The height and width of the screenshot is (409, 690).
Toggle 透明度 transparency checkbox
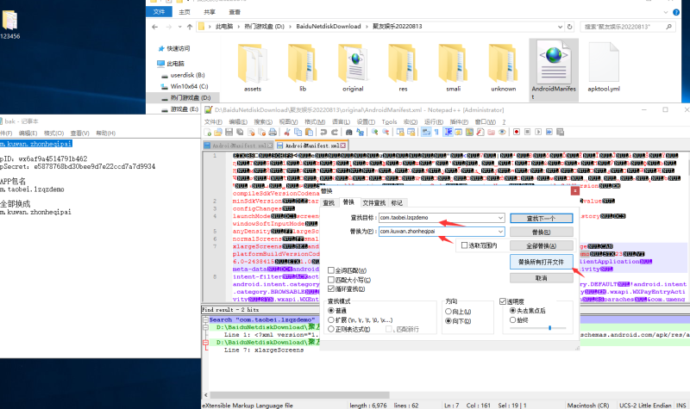[x=503, y=301]
